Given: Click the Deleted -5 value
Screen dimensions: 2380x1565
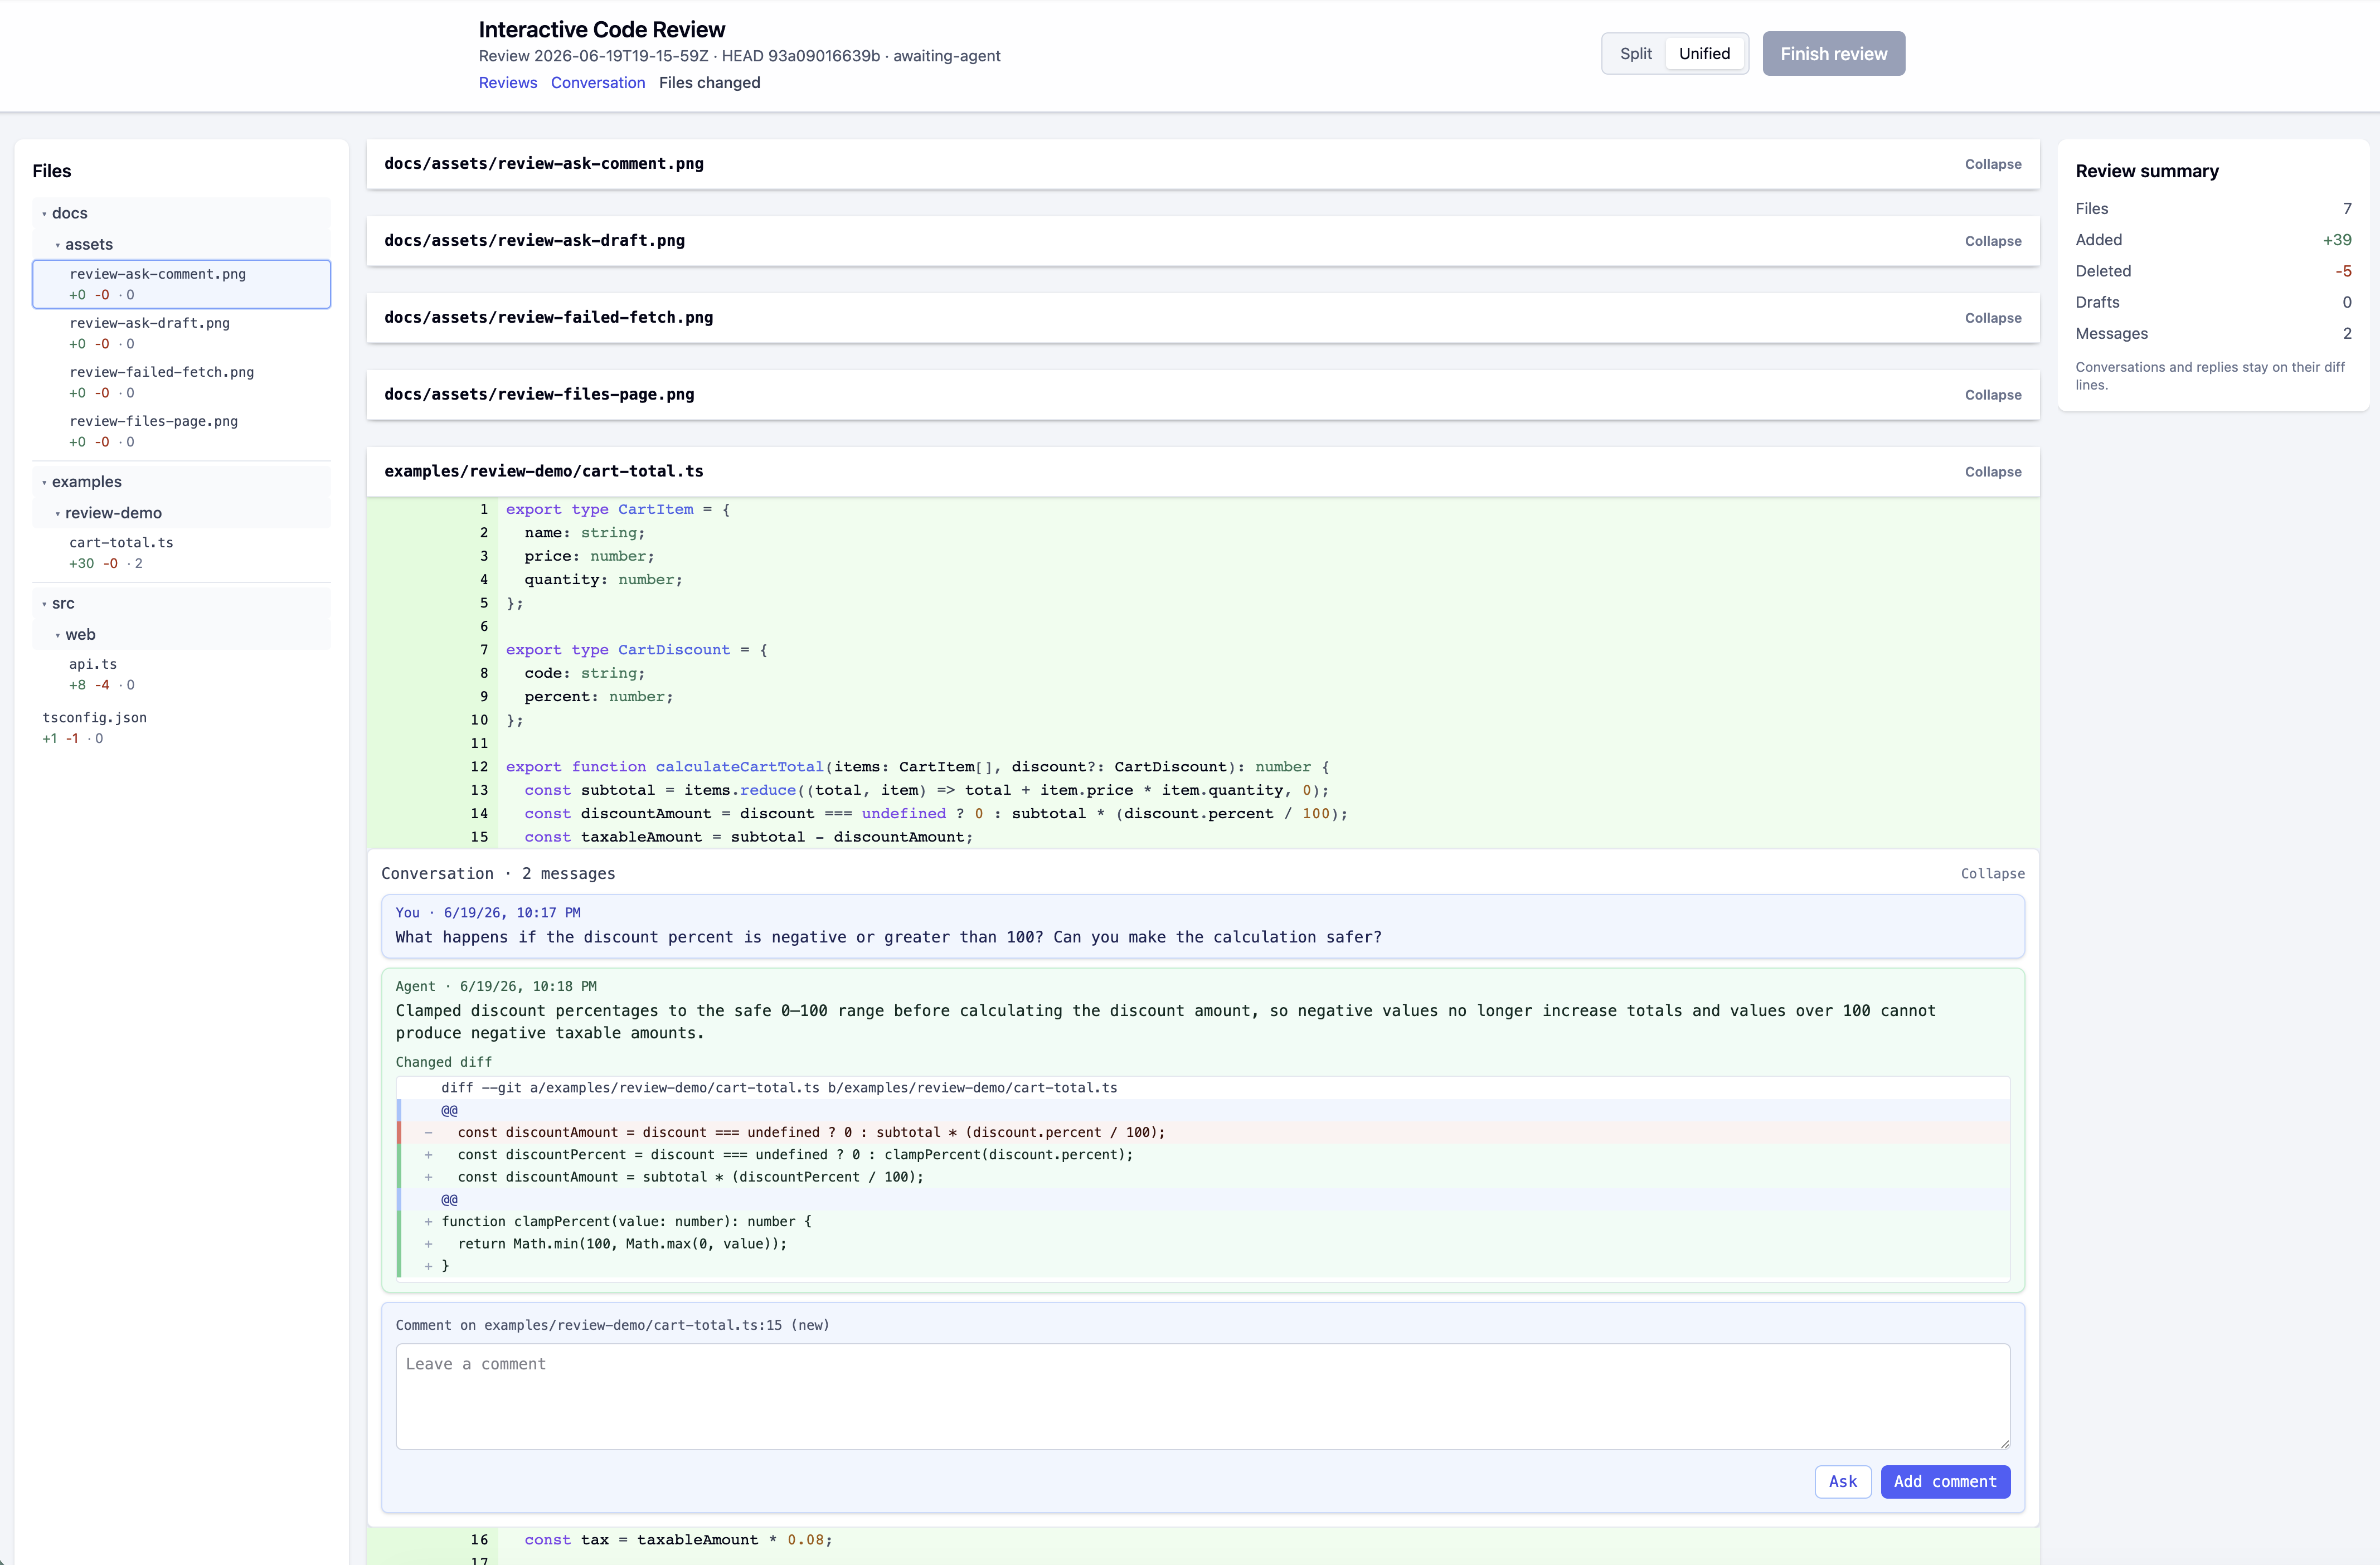Looking at the screenshot, I should pos(2343,271).
